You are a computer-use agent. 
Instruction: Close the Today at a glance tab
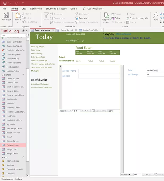click(x=53, y=30)
